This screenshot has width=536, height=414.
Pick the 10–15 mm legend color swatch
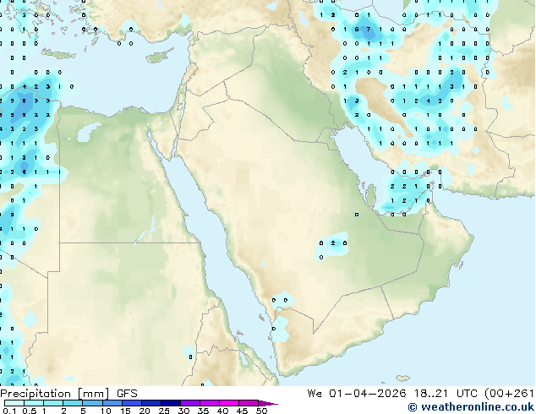click(112, 403)
